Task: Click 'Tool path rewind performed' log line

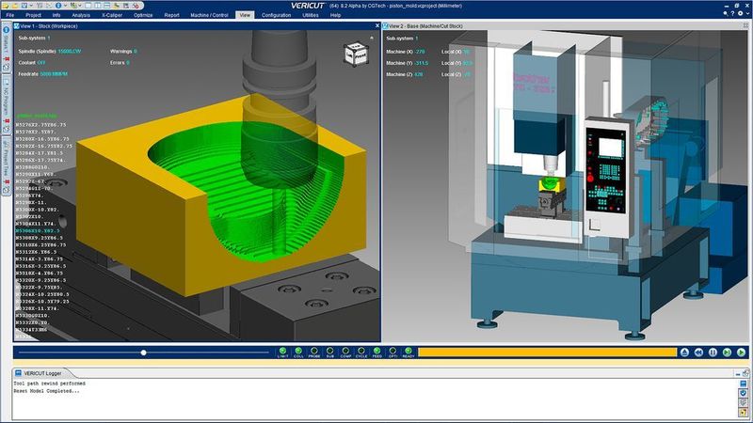Action: click(x=50, y=384)
